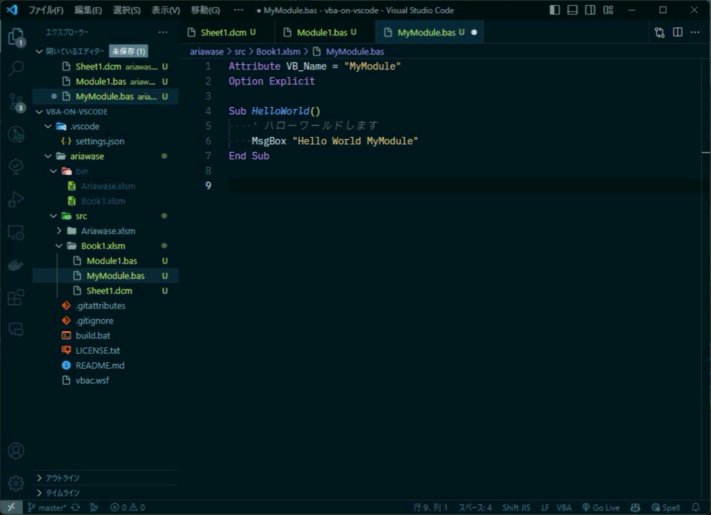The height and width of the screenshot is (515, 711).
Task: Collapse the VBA-ON-VSCODE root folder
Action: pyautogui.click(x=39, y=112)
